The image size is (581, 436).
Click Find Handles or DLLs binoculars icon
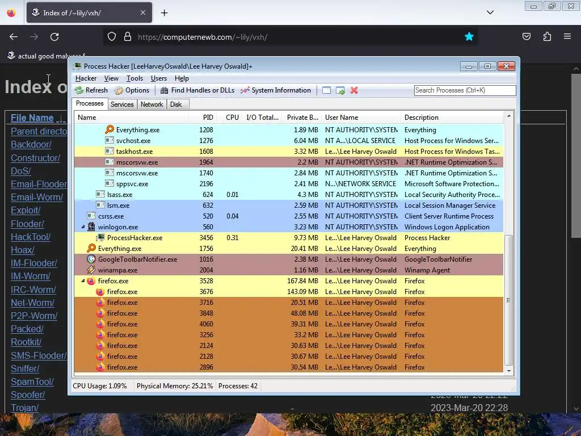(164, 90)
